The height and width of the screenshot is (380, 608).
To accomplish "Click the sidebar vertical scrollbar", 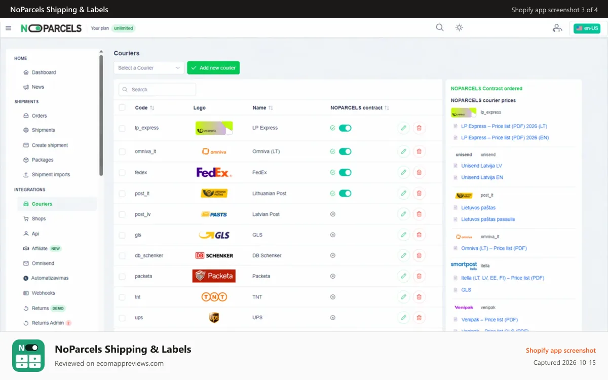I will pos(101,116).
